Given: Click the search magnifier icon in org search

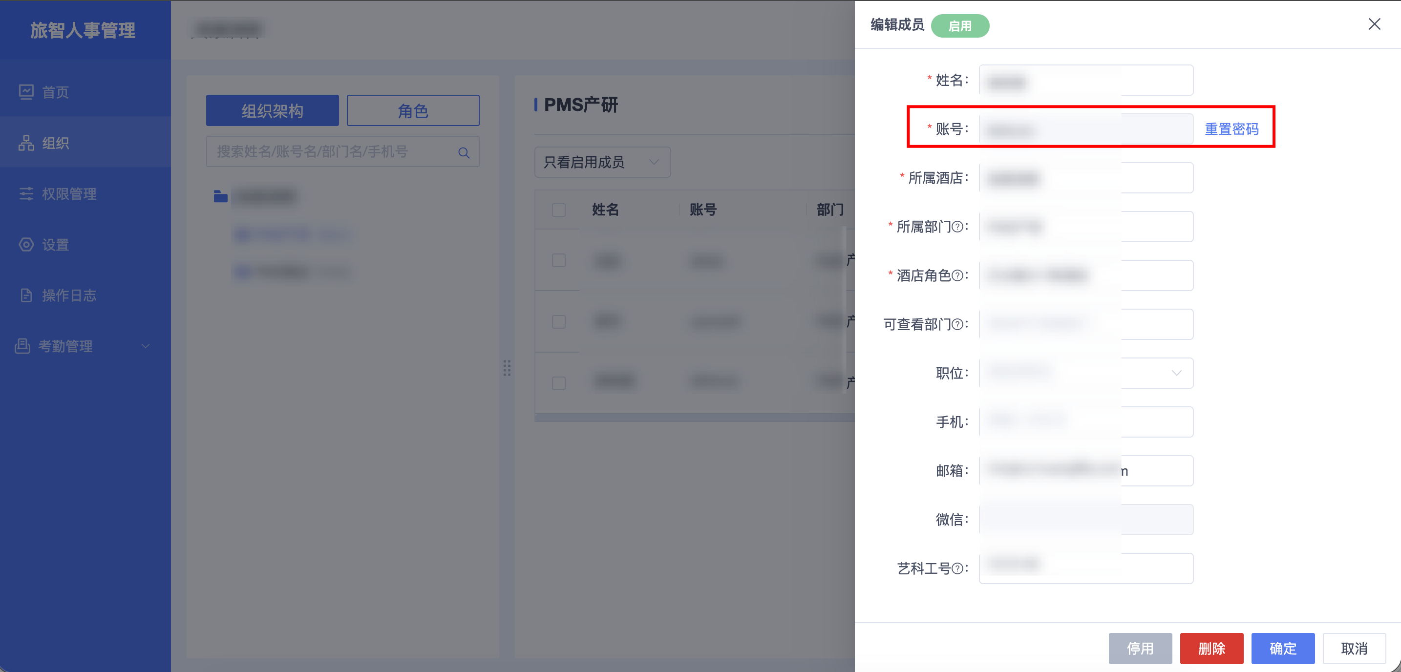Looking at the screenshot, I should [464, 152].
